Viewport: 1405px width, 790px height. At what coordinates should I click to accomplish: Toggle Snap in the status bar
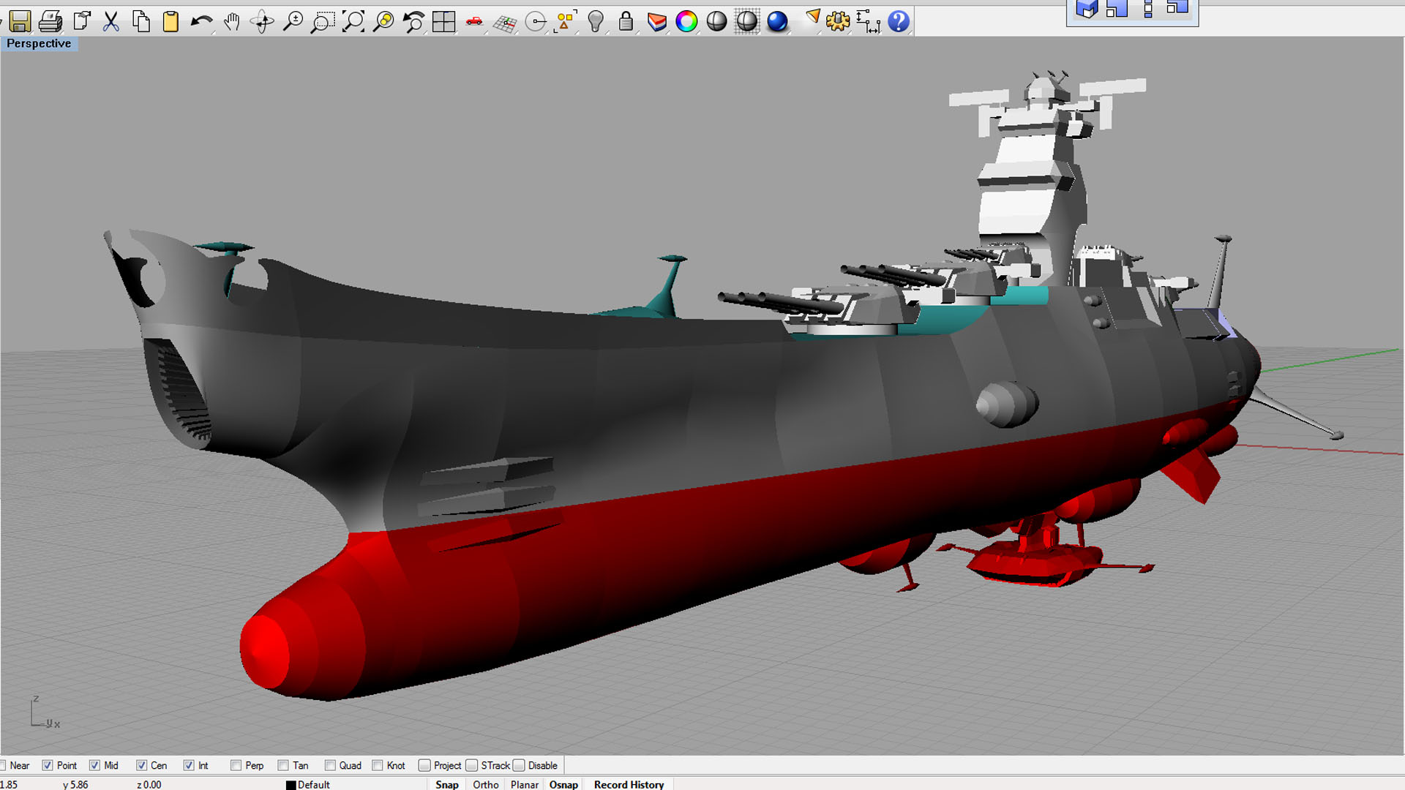click(447, 784)
